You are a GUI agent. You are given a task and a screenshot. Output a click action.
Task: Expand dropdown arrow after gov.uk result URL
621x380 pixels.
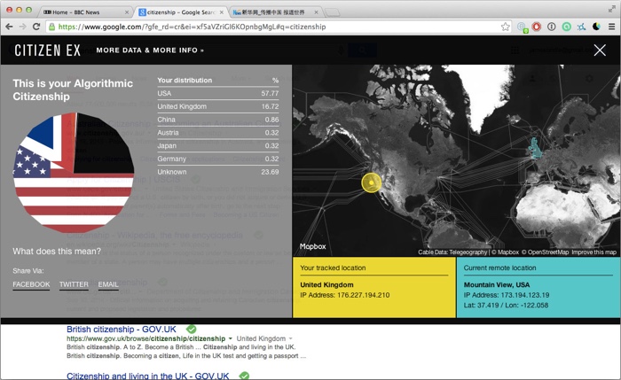pyautogui.click(x=230, y=339)
